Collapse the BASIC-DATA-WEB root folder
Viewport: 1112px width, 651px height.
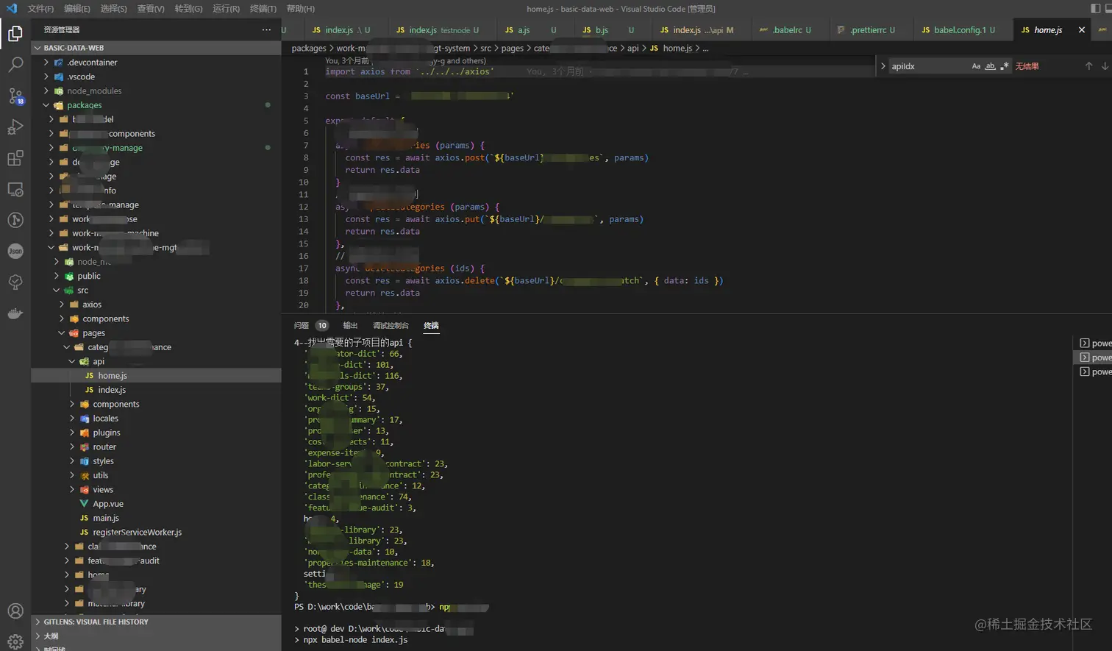coord(38,48)
